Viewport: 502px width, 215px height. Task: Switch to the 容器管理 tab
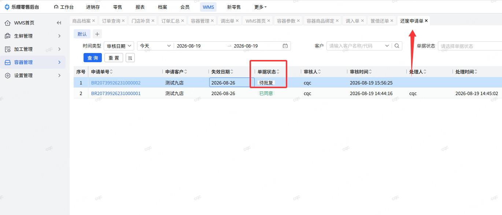click(200, 21)
